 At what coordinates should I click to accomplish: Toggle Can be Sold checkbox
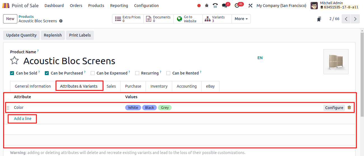coord(12,73)
